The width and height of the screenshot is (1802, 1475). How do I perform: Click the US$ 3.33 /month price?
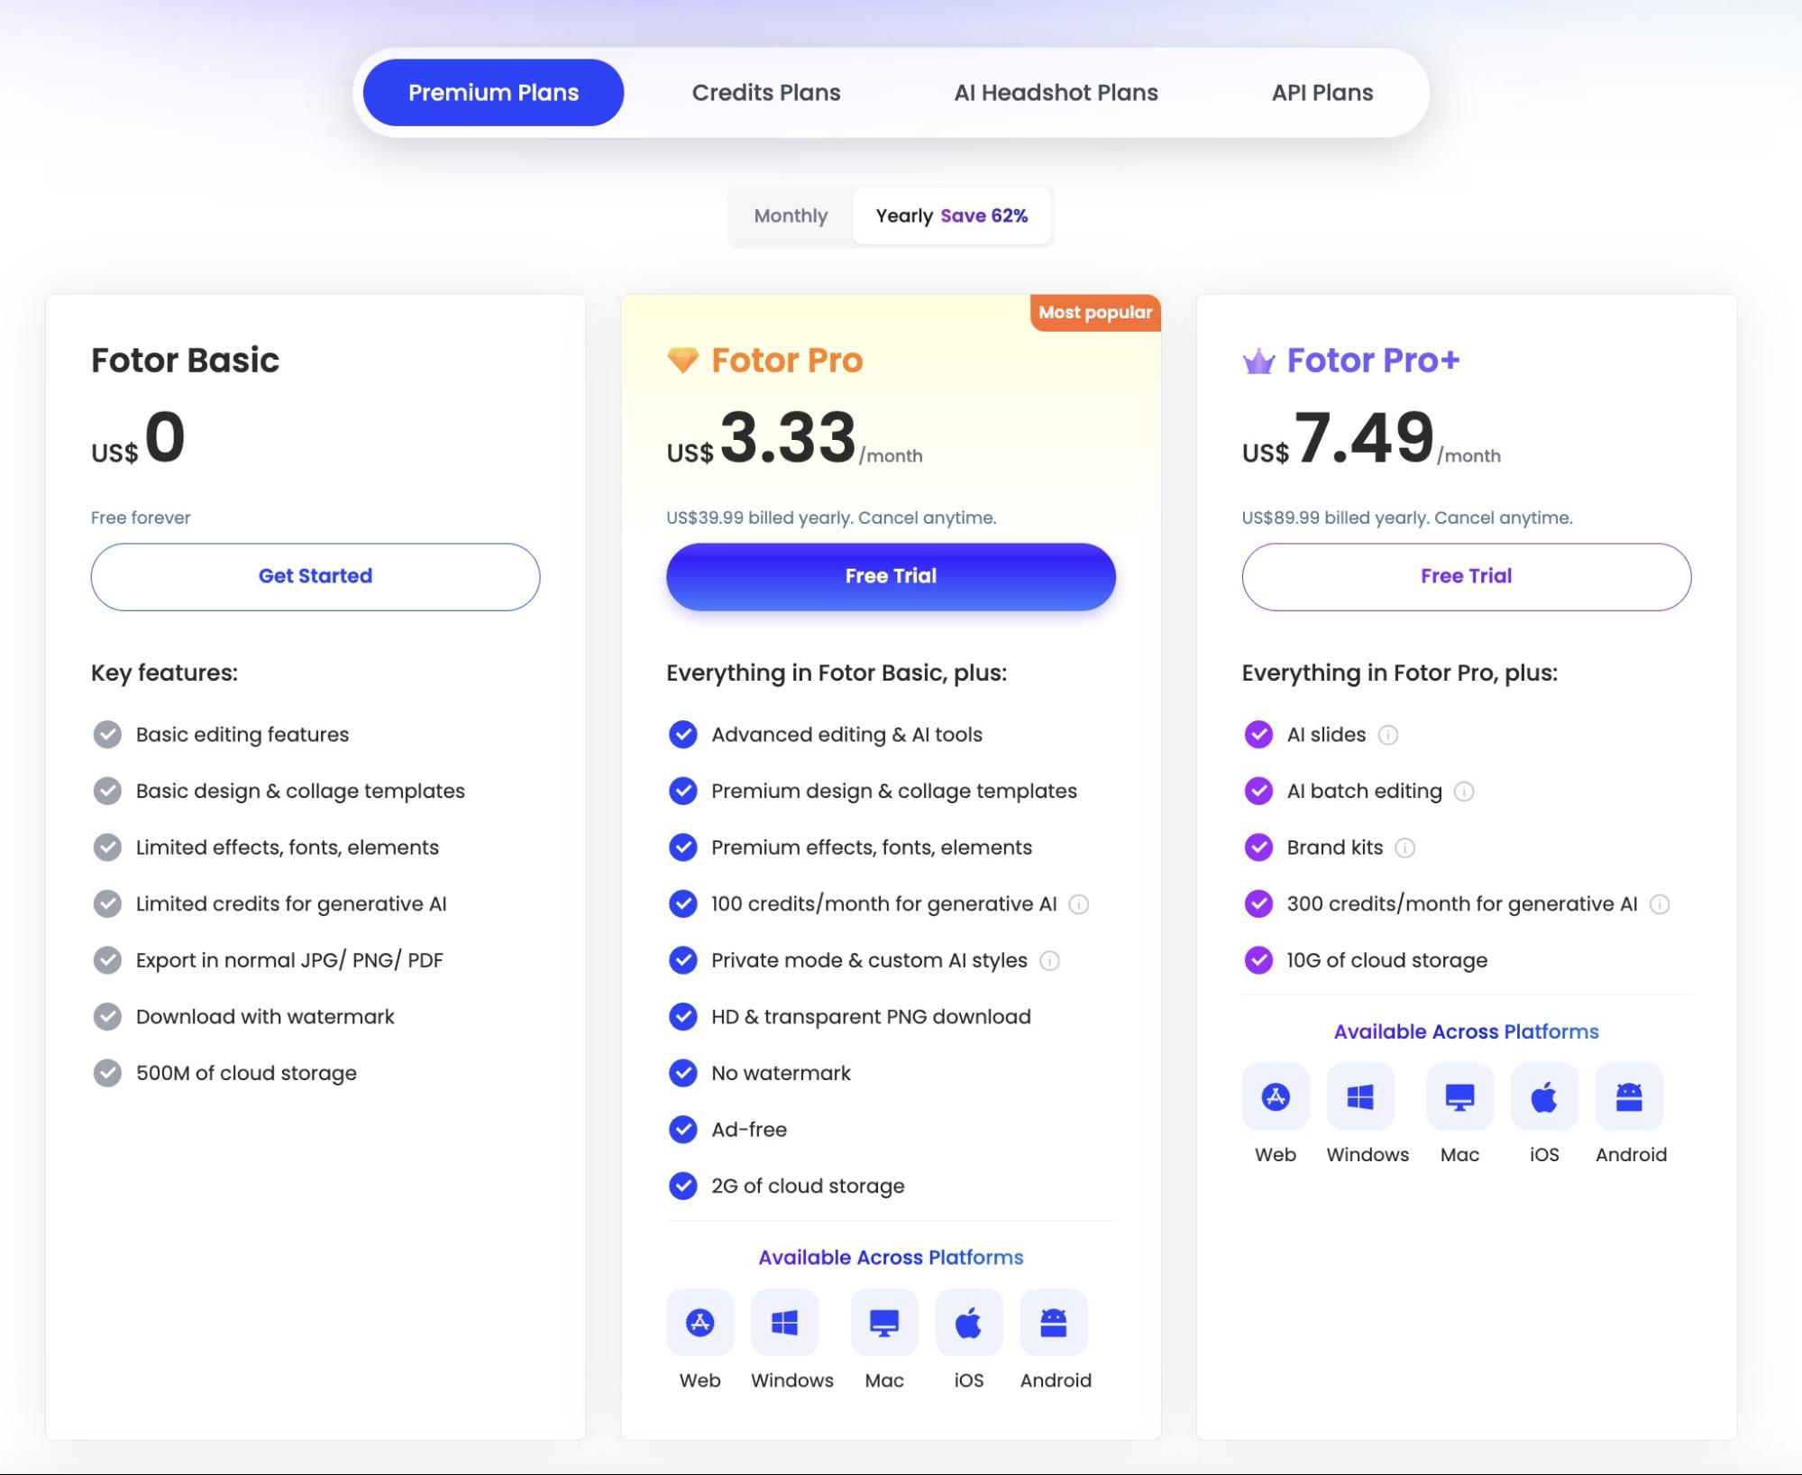coord(794,437)
